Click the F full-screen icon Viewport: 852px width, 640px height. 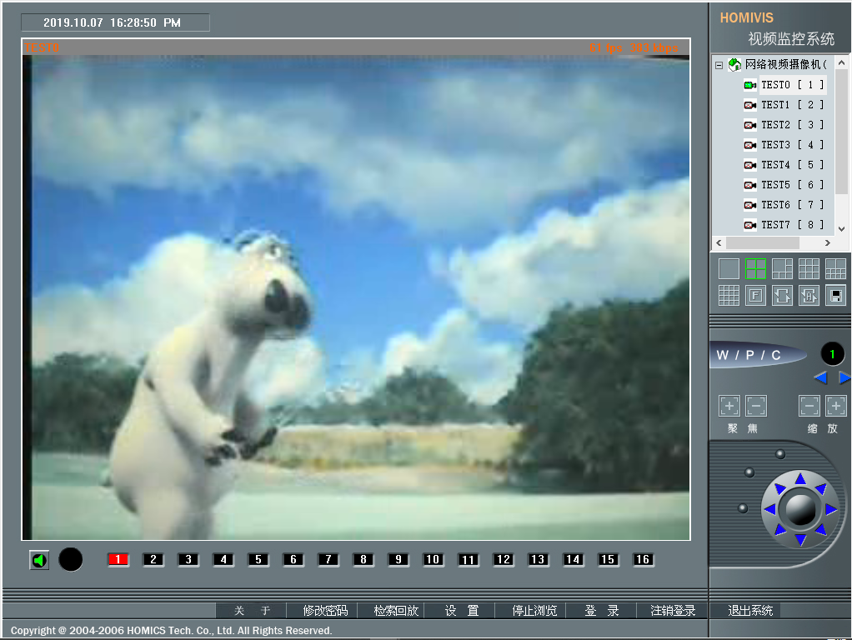pyautogui.click(x=755, y=296)
